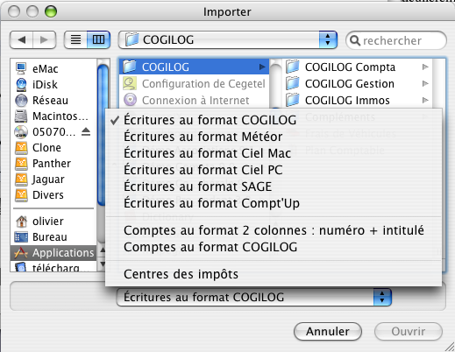This screenshot has height=352, width=455.
Task: Expand the COGILOG Compta folder arrow
Action: [425, 67]
